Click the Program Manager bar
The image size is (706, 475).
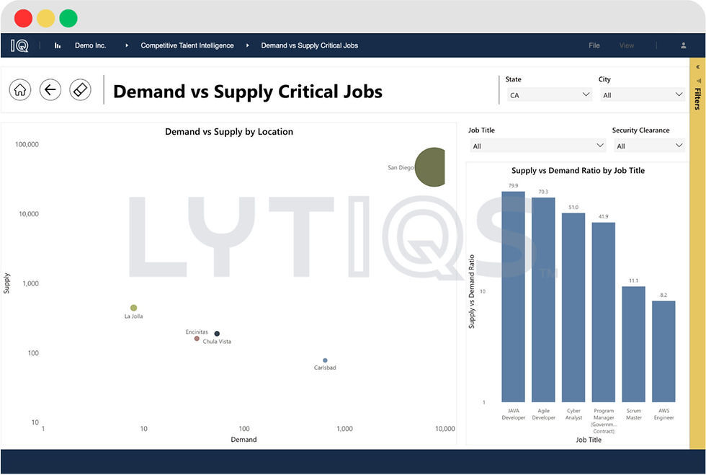pos(604,312)
